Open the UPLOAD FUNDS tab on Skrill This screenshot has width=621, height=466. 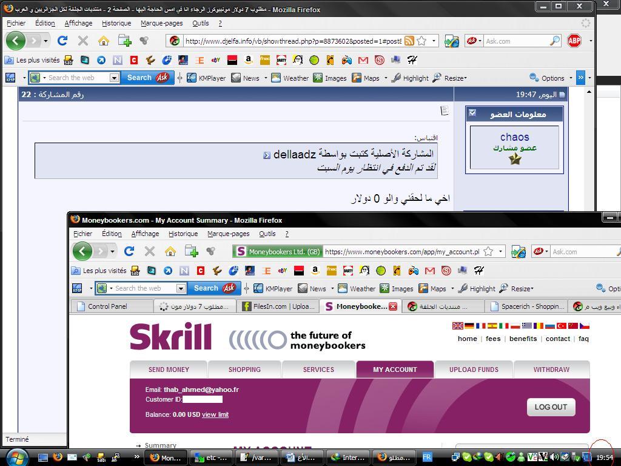click(474, 370)
